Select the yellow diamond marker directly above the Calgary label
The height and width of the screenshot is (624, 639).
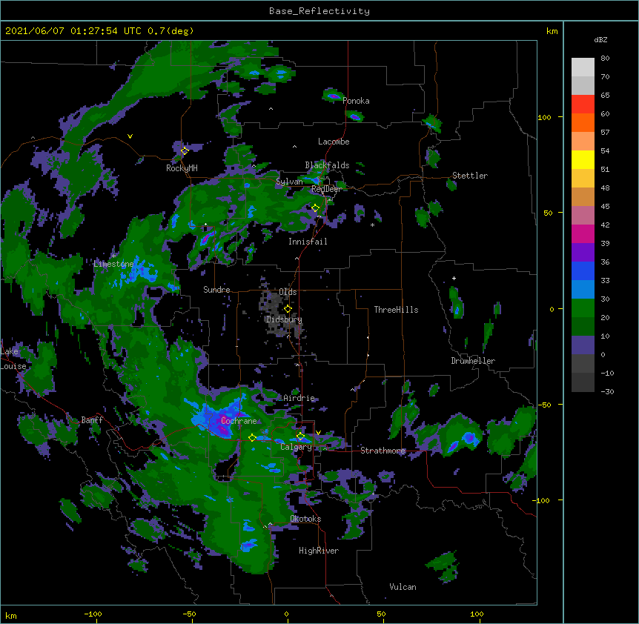coord(300,437)
